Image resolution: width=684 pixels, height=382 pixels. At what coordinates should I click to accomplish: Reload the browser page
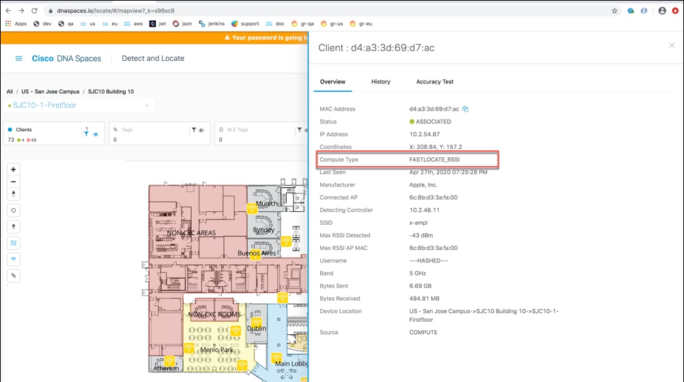click(34, 11)
